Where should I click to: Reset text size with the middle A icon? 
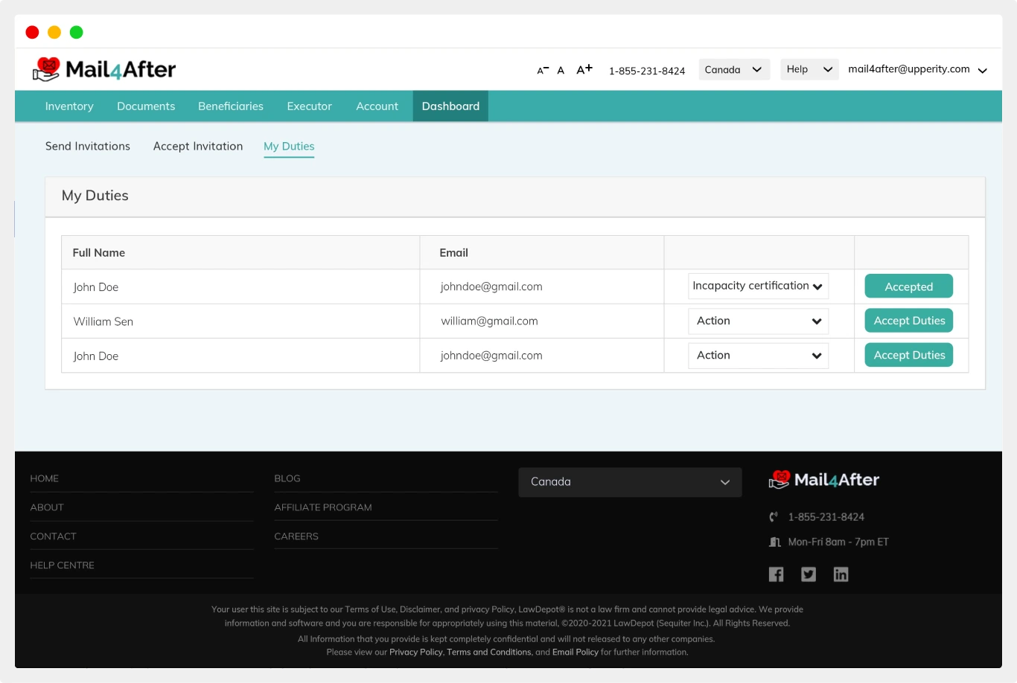561,70
